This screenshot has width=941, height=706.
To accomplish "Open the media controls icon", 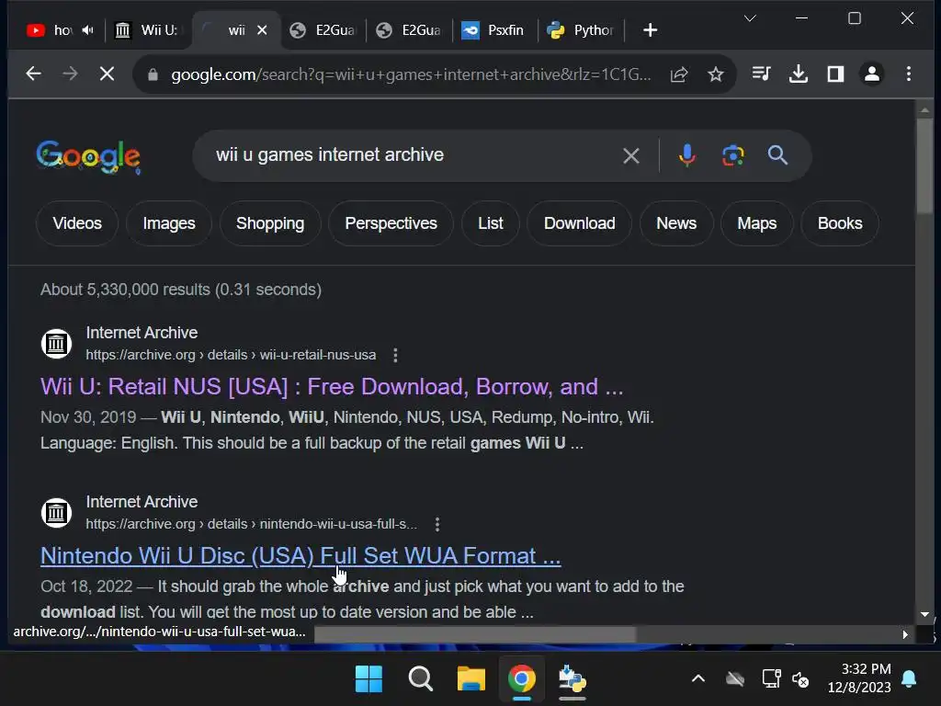I will [x=761, y=74].
